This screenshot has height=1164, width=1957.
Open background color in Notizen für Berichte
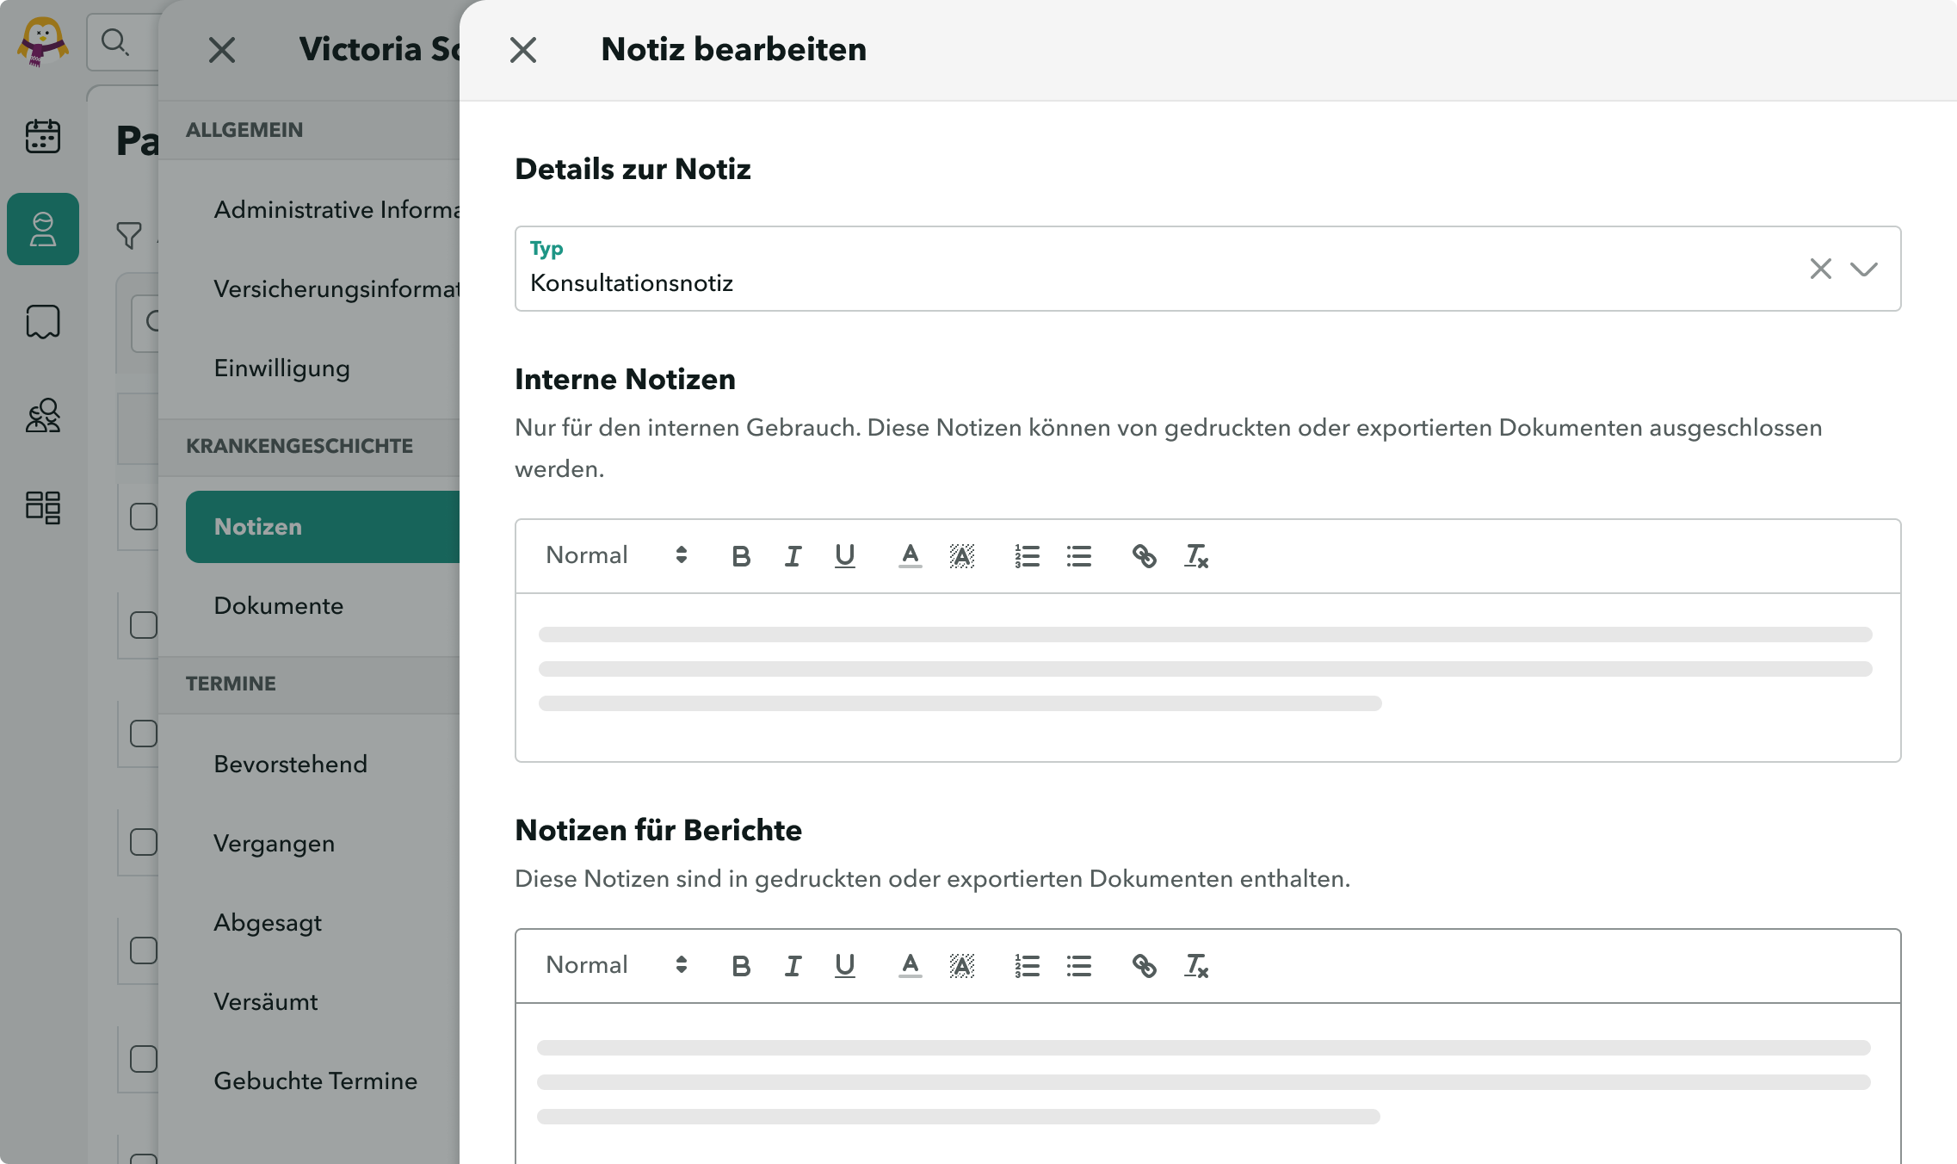[x=962, y=966]
